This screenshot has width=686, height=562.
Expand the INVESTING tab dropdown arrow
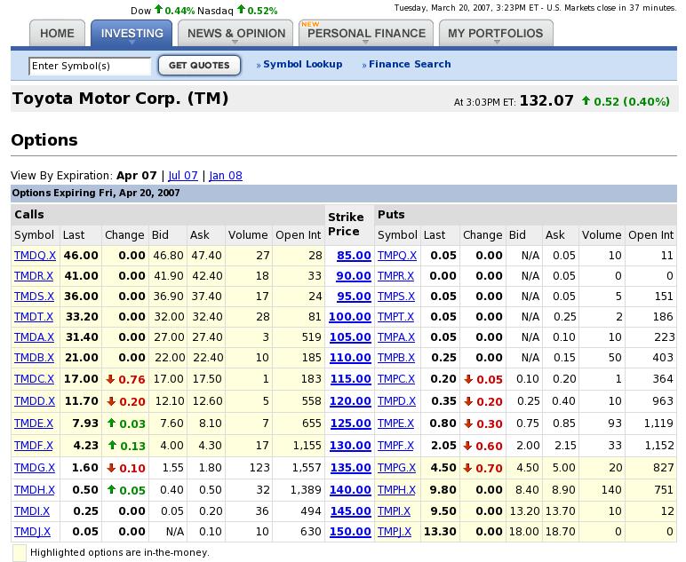(x=132, y=43)
